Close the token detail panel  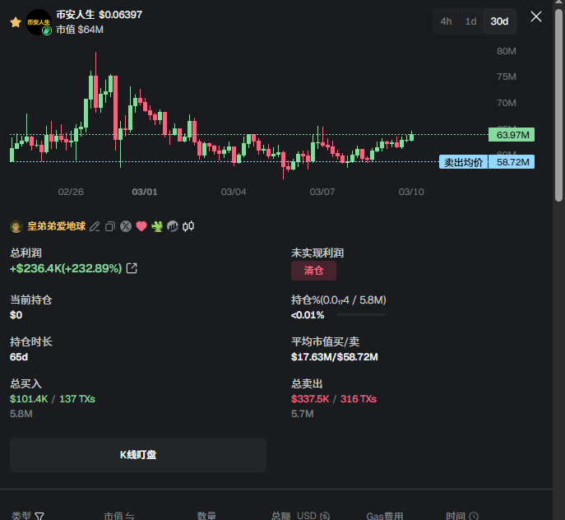(x=536, y=16)
